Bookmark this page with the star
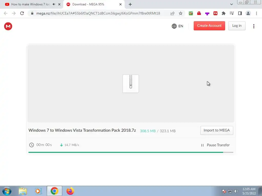Image resolution: width=262 pixels, height=196 pixels. 181,13
